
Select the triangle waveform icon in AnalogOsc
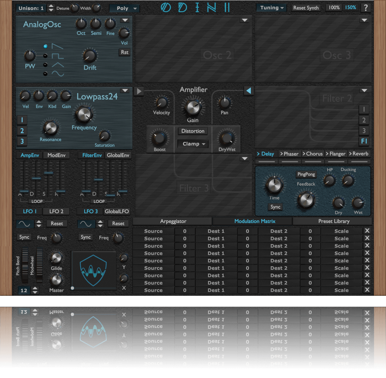(58, 65)
